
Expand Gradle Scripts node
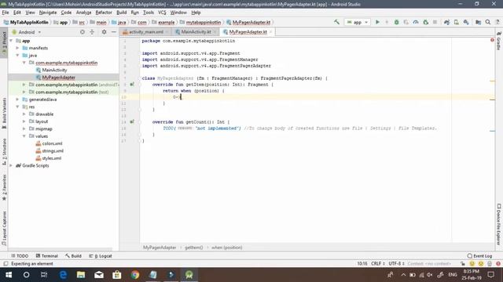pos(11,165)
